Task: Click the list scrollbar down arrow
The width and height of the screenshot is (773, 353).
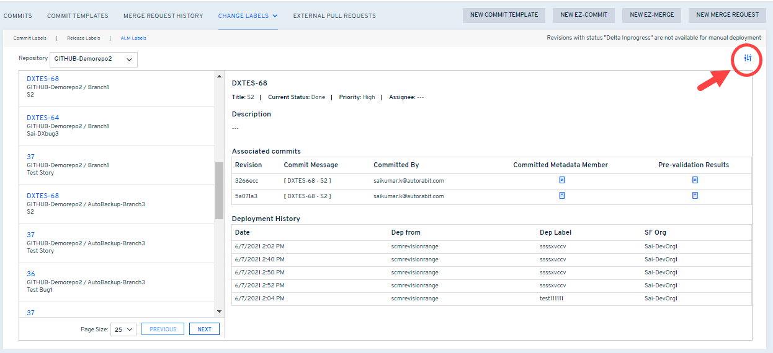Action: pos(219,311)
